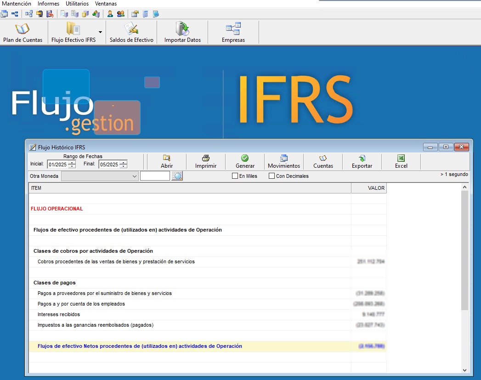Open the Utilitarios menu

coord(77,4)
